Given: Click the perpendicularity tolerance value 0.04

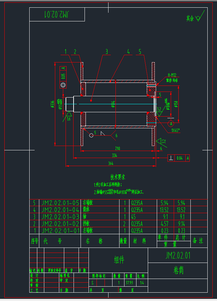Looking at the screenshot, I should [179, 158].
